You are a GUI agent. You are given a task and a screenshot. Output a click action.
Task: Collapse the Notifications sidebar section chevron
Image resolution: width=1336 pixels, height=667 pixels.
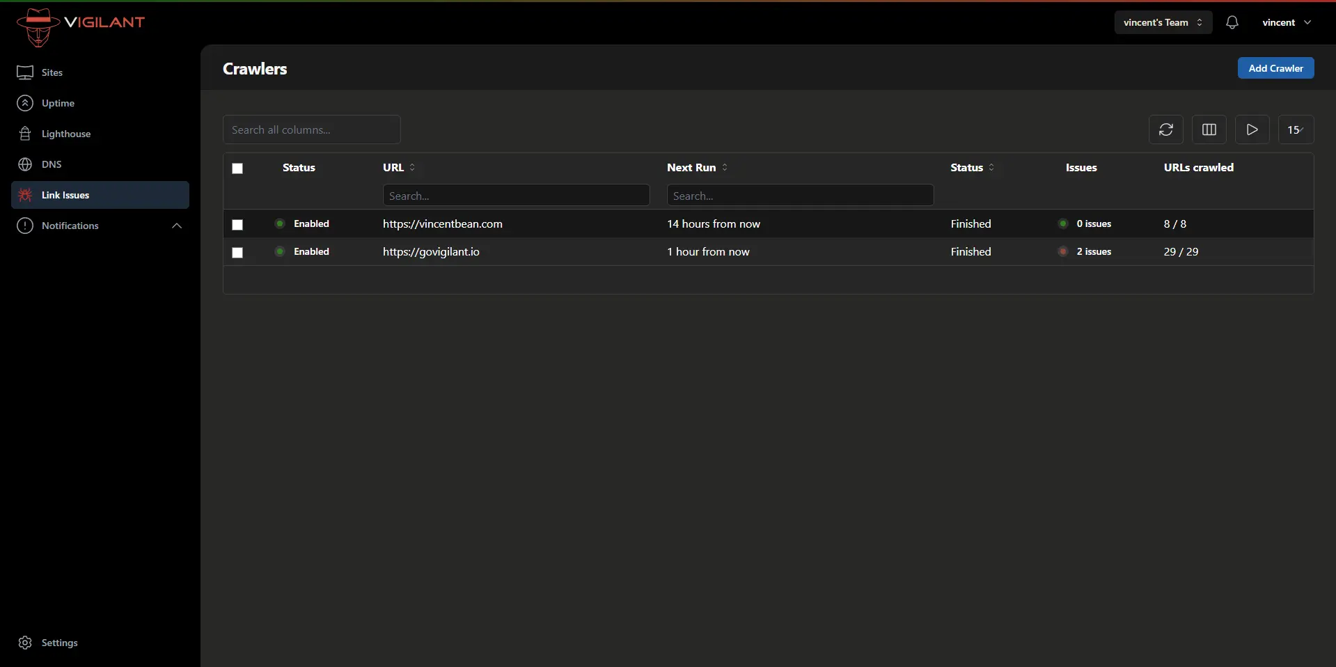(177, 226)
